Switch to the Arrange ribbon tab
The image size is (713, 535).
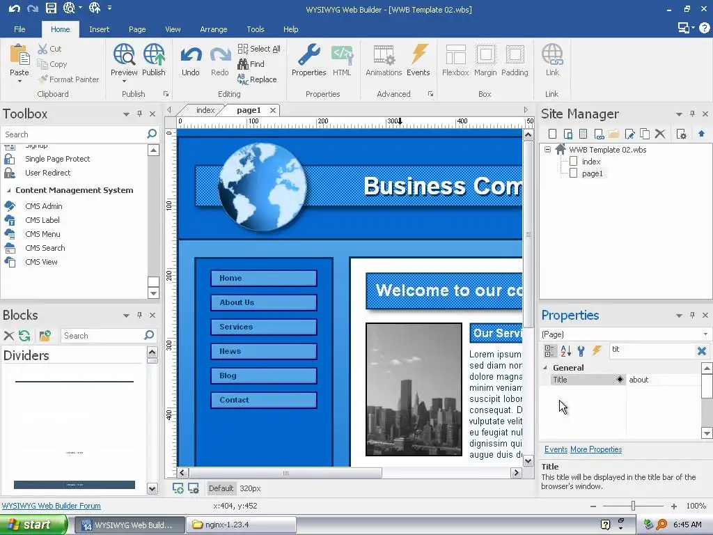[213, 29]
